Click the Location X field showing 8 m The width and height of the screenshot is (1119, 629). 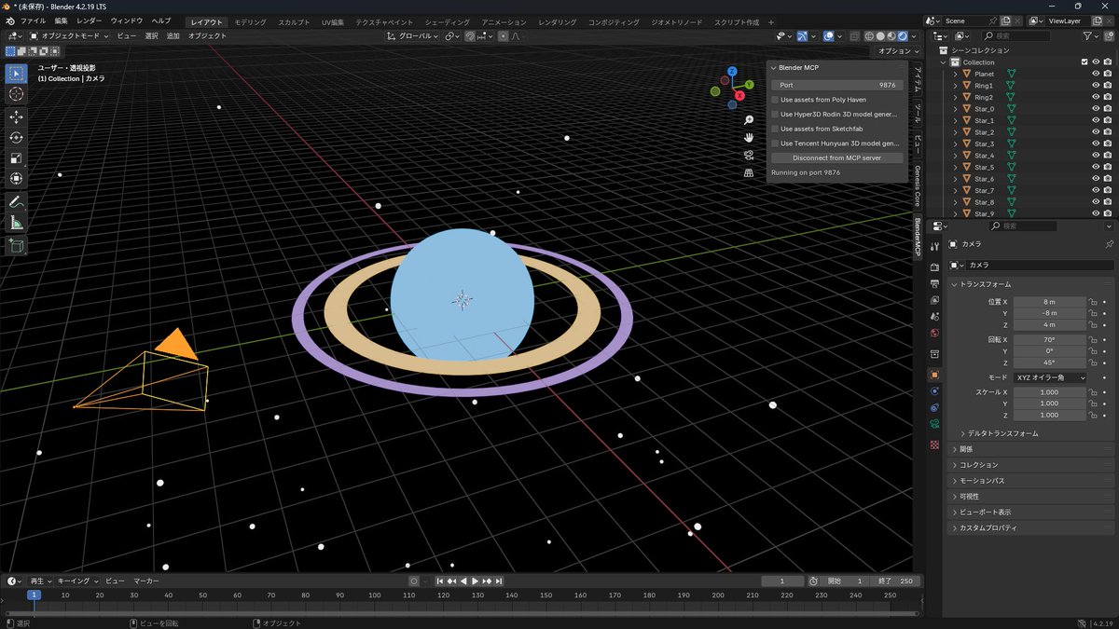pyautogui.click(x=1050, y=302)
